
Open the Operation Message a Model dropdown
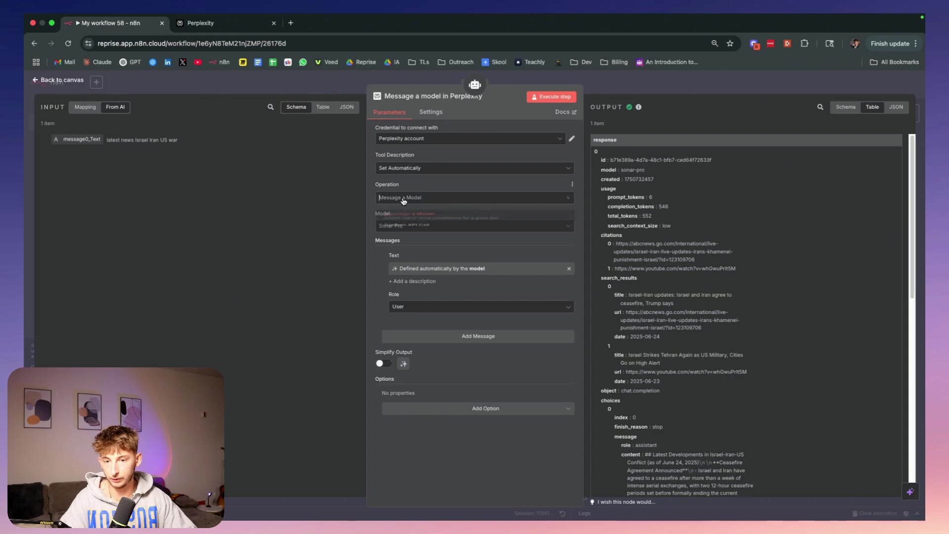(474, 198)
